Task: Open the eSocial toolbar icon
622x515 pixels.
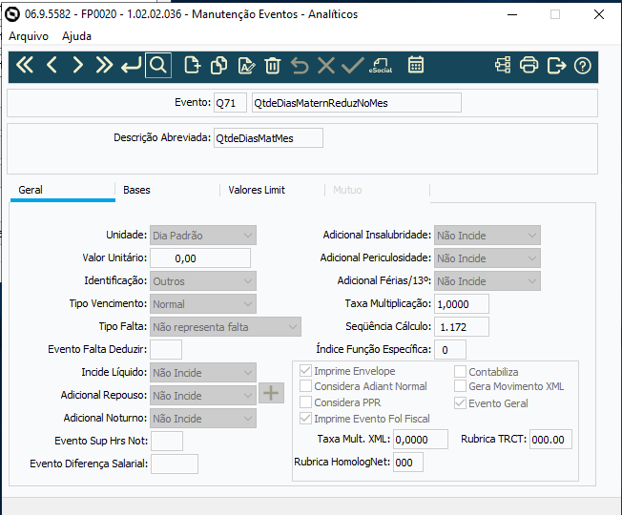Action: pos(381,65)
